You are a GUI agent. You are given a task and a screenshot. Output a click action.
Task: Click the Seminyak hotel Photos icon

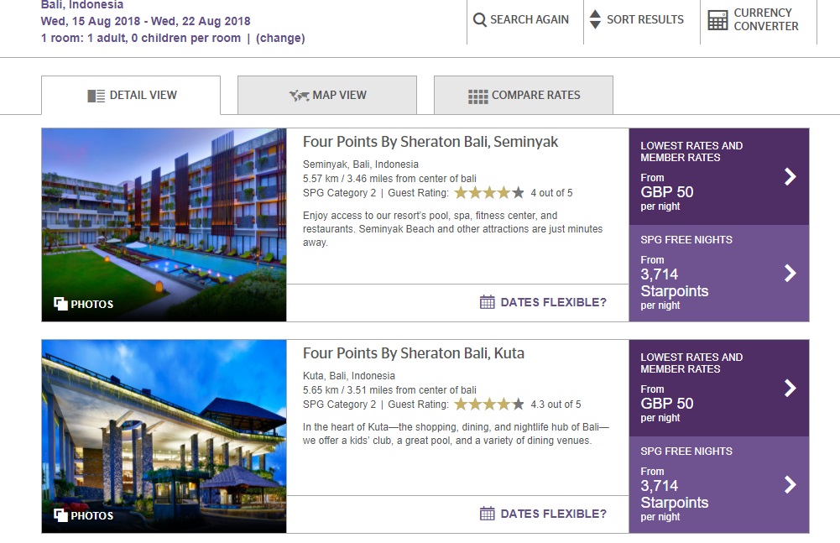(60, 304)
